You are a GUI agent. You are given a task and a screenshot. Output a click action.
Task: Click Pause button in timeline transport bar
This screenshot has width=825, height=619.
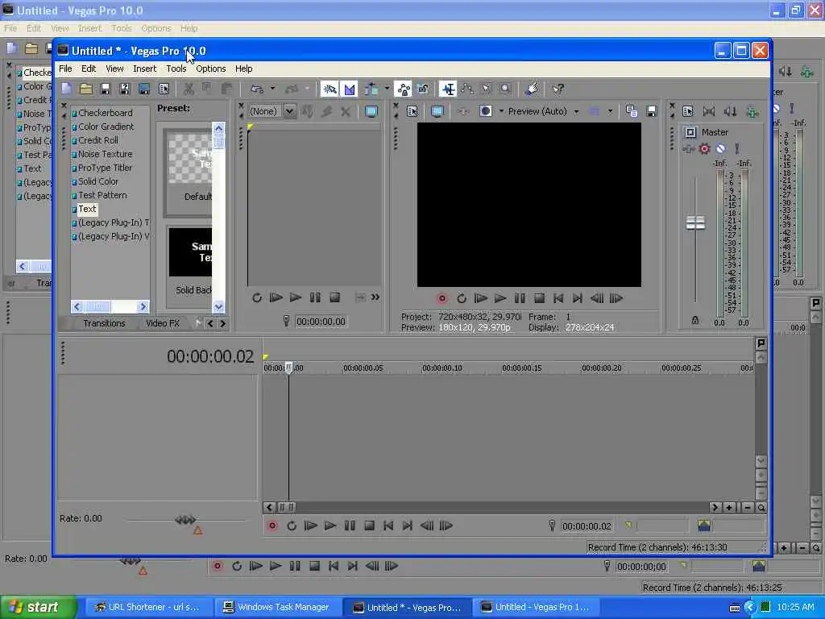pos(350,526)
